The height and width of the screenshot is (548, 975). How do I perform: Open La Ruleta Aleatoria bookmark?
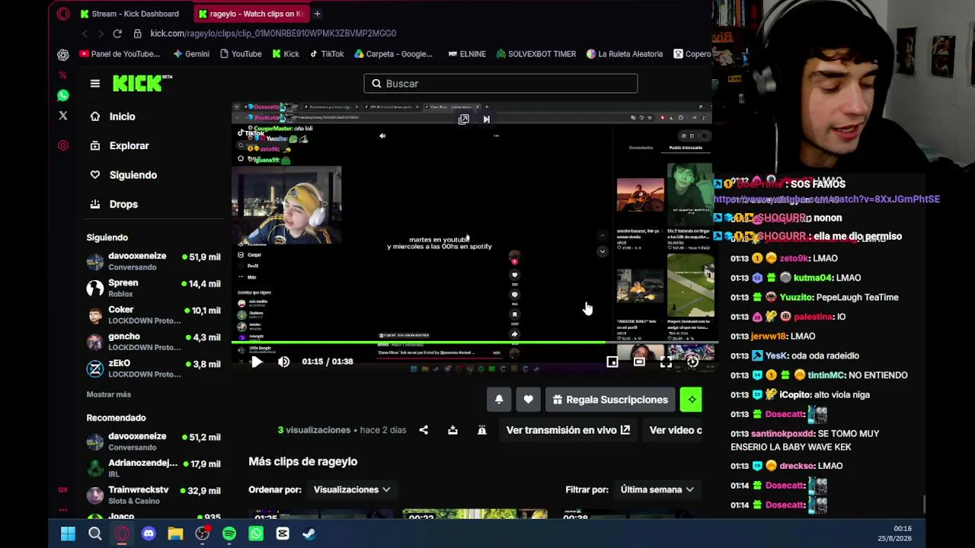[x=625, y=54]
